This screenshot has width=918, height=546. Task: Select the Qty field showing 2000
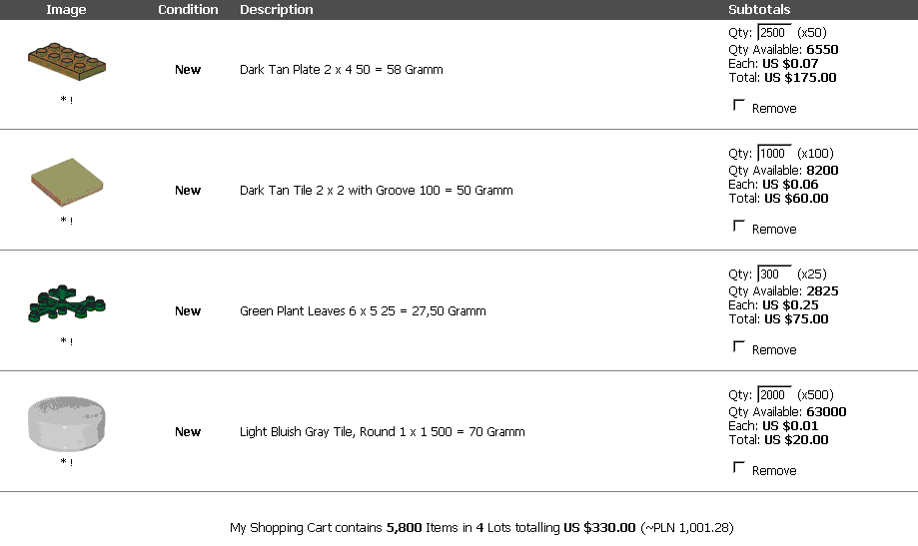point(774,394)
